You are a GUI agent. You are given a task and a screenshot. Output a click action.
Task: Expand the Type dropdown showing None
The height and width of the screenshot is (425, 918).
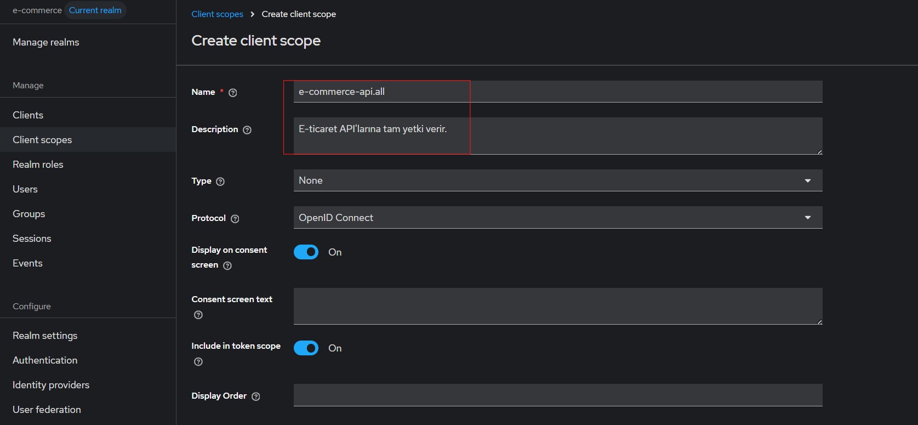tap(557, 180)
